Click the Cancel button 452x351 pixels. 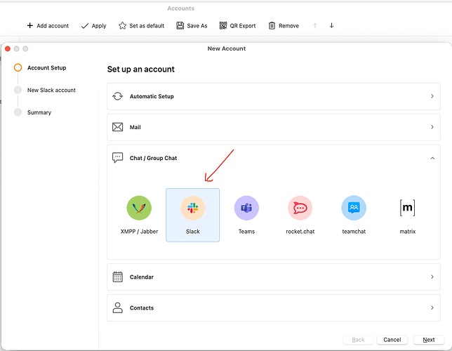coord(392,340)
